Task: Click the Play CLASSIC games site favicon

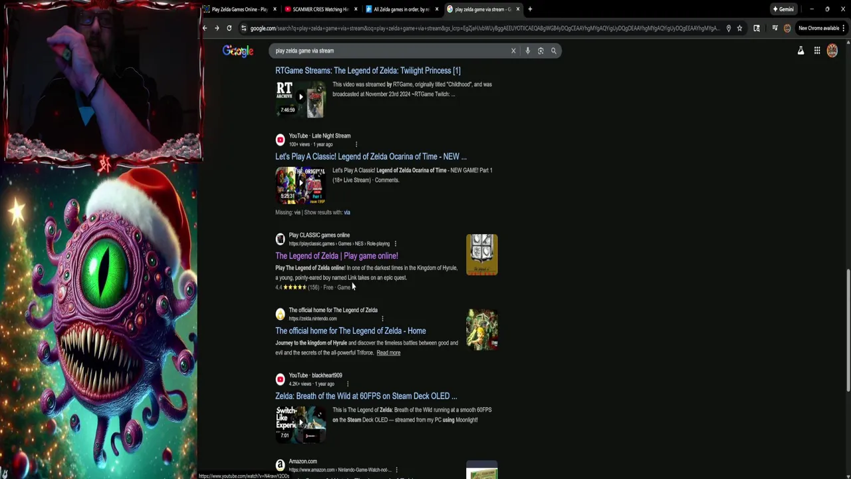Action: click(280, 239)
